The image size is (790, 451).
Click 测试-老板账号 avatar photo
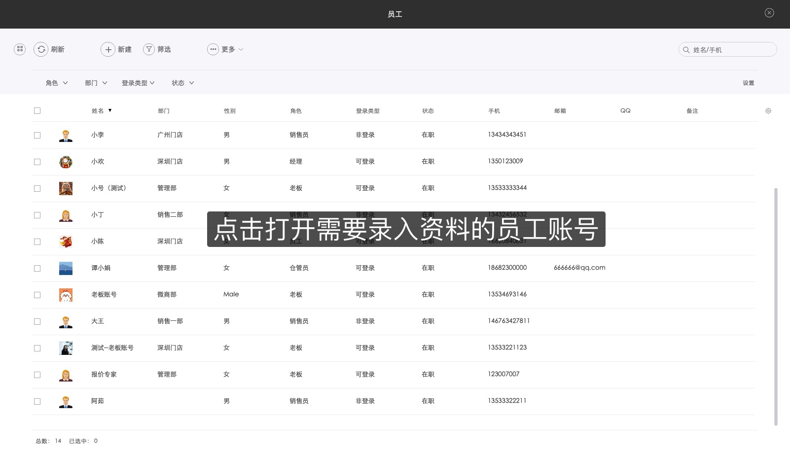point(66,348)
